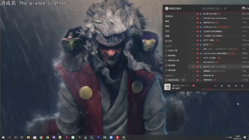Unlike the 花の子ルンルン row
The height and width of the screenshot is (140, 249).
coord(197,67)
